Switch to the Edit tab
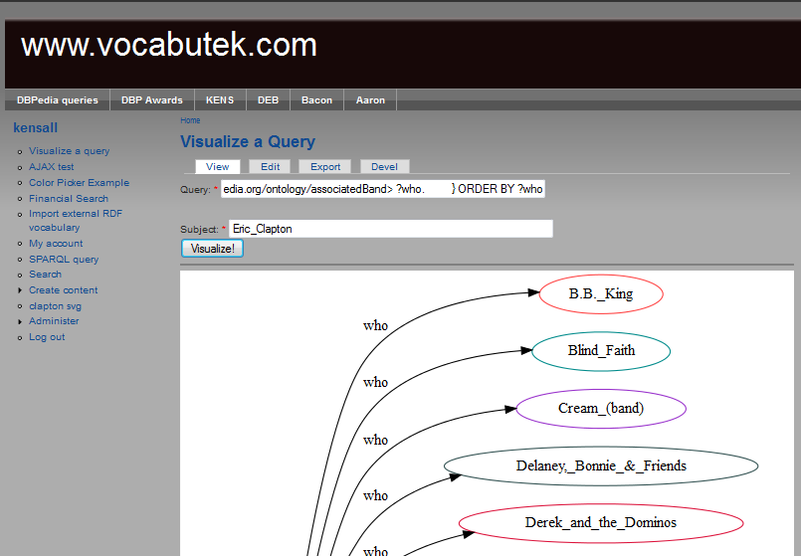The image size is (801, 556). click(x=270, y=166)
